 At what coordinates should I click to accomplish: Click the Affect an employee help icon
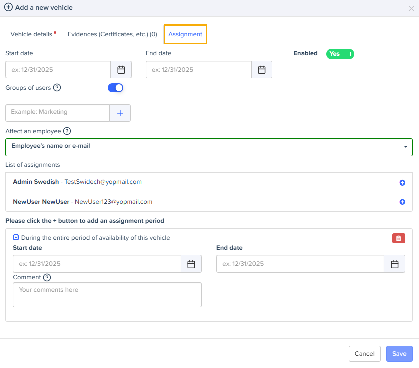pyautogui.click(x=67, y=131)
